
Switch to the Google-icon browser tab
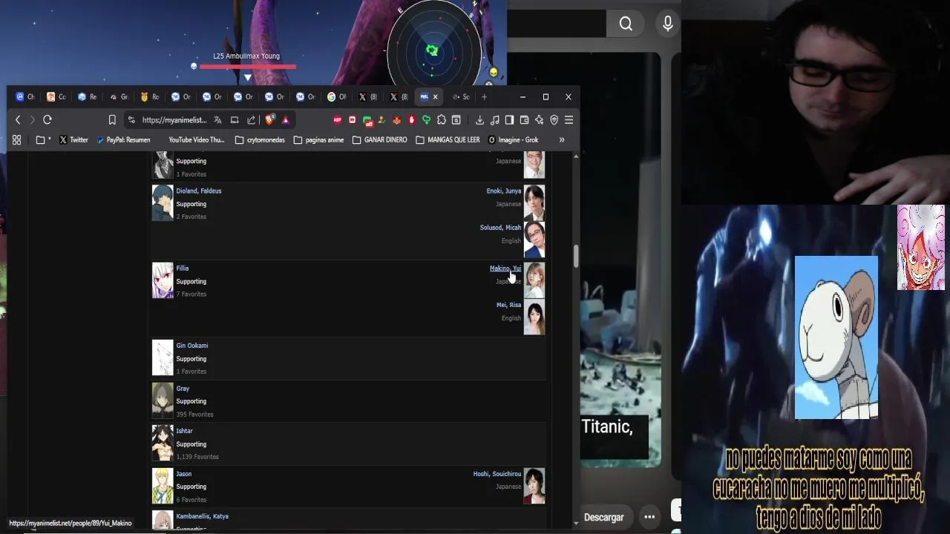[x=337, y=96]
